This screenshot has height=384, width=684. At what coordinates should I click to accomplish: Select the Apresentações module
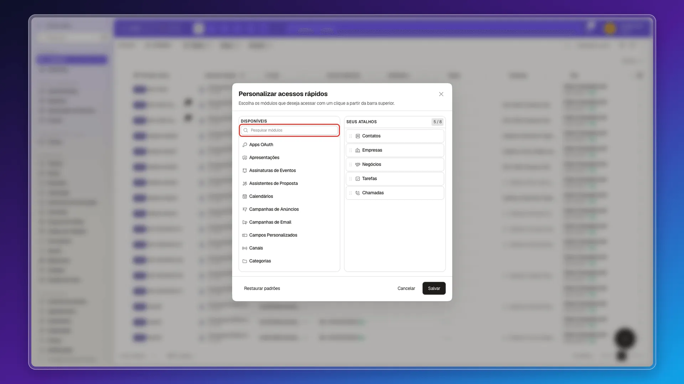[x=289, y=158]
